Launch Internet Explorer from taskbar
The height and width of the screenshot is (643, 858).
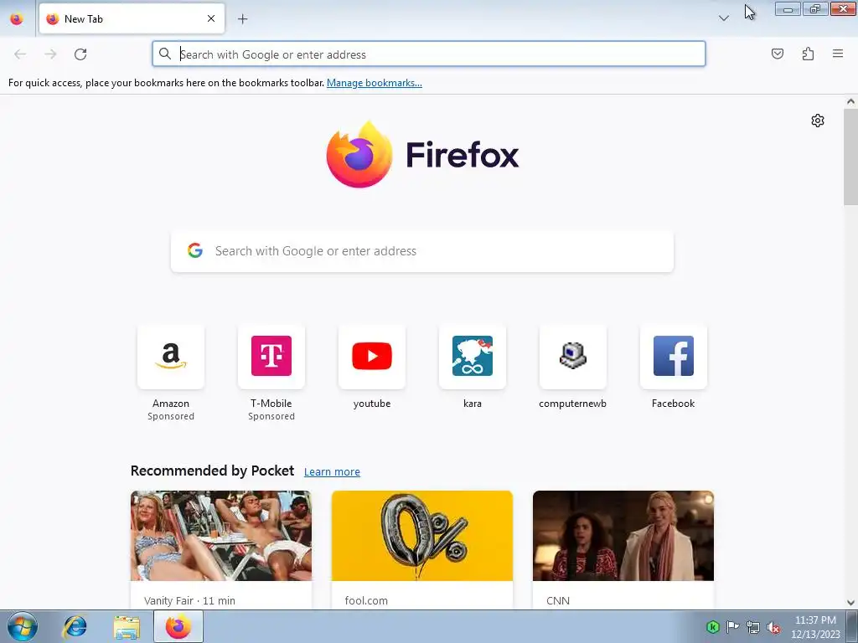[75, 626]
